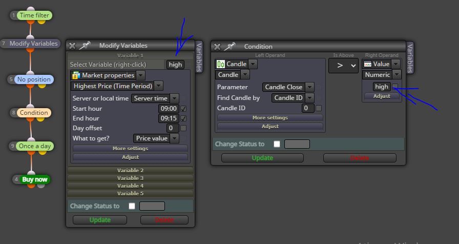The image size is (459, 244).
Task: Click the End hour 09:15 field
Action: pyautogui.click(x=169, y=118)
